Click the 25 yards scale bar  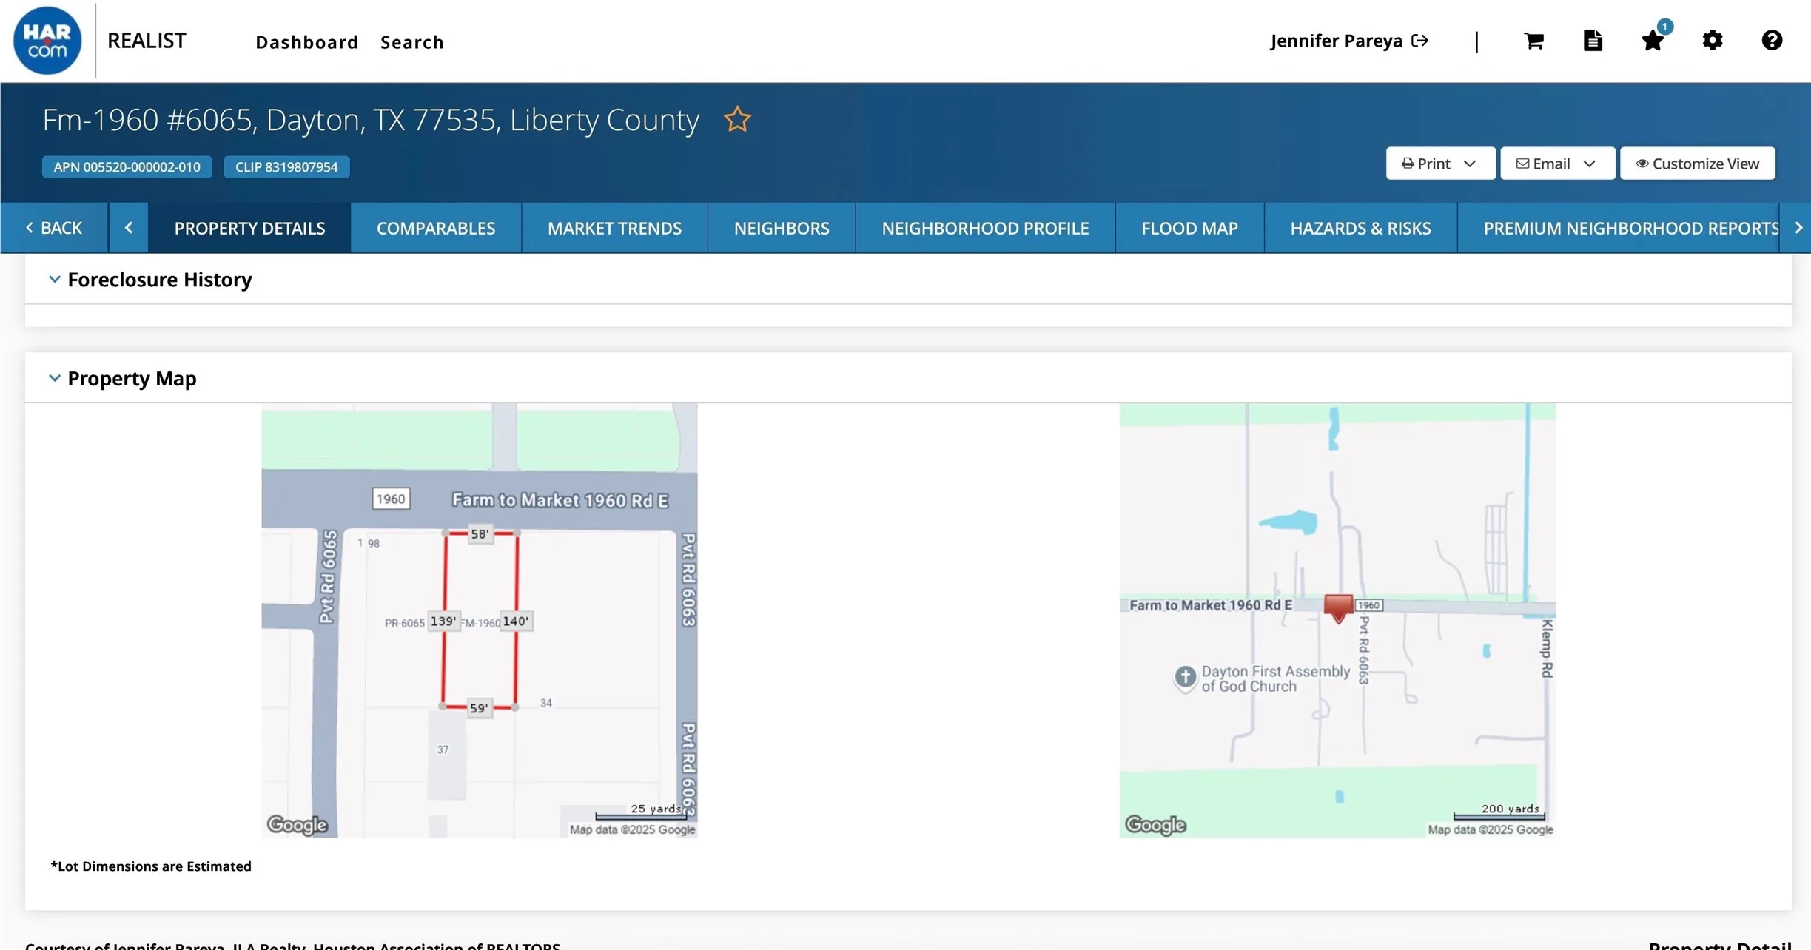pyautogui.click(x=641, y=812)
